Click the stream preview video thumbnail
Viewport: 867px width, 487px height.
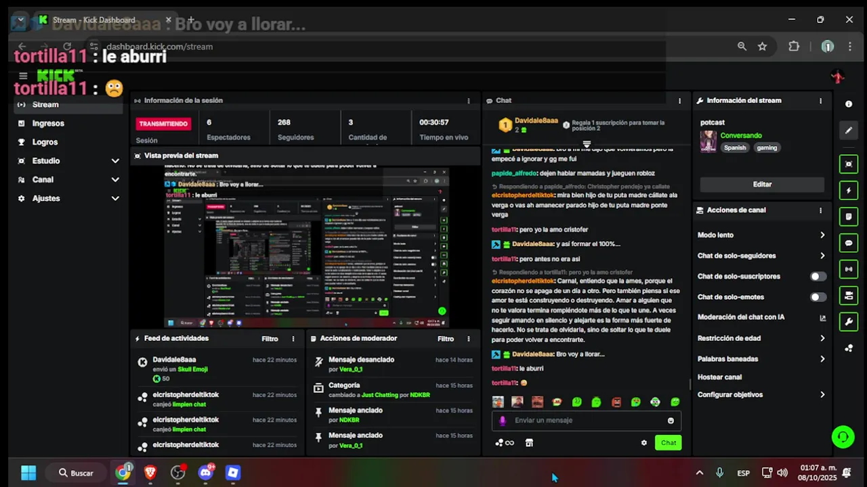coord(307,246)
